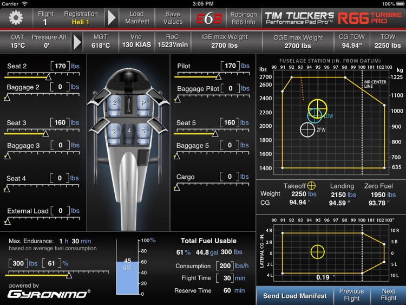Edit Baggage 2 weight field

pyautogui.click(x=60, y=87)
